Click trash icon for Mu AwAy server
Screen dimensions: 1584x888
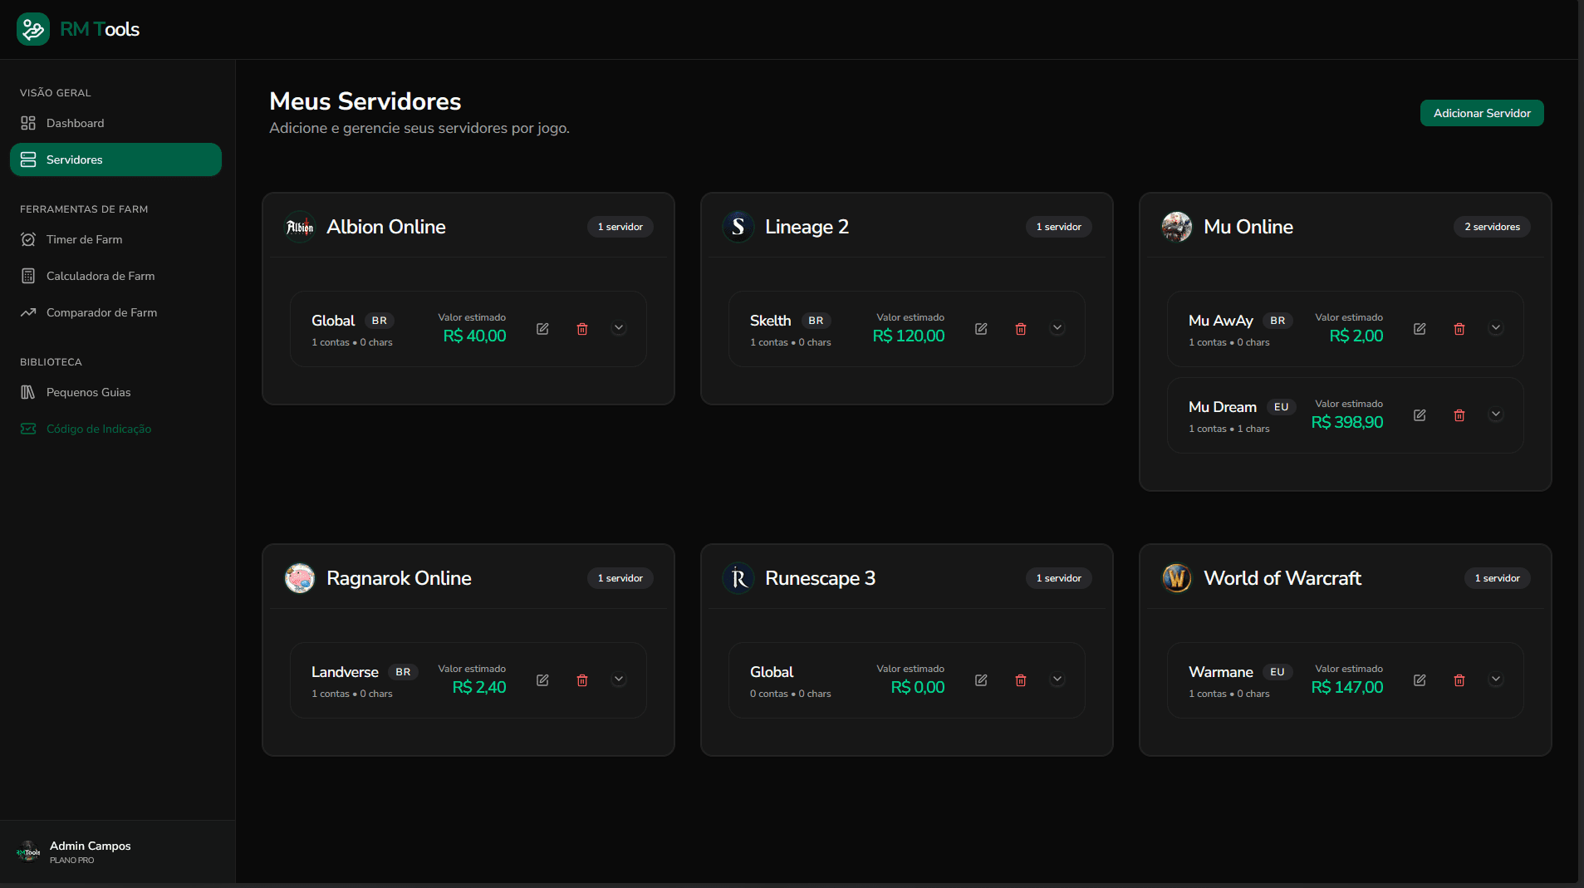pos(1459,329)
